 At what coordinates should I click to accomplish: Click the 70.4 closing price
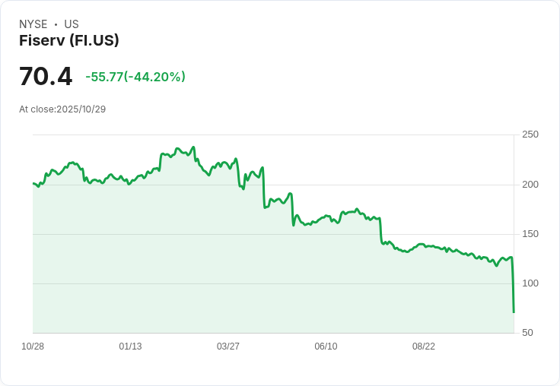click(46, 77)
